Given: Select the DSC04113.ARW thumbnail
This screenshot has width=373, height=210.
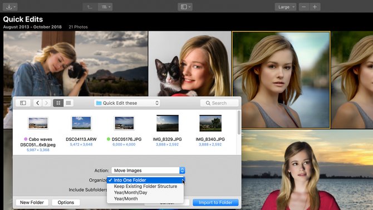Looking at the screenshot, I should pos(81,123).
